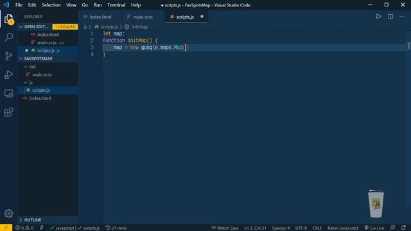Viewport: 411px width, 231px height.
Task: Click the VS Code logo icon
Action: (6, 4)
